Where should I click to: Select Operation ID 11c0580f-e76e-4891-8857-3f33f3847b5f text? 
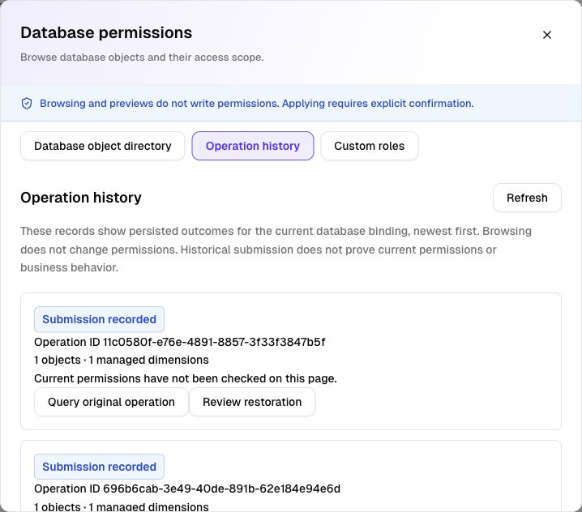[180, 342]
